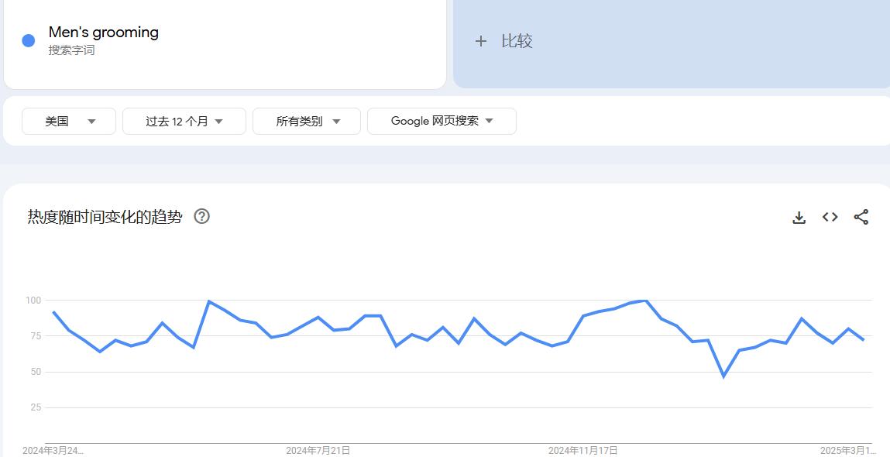Click the 100 value on the y-axis
This screenshot has width=890, height=457.
tap(34, 300)
